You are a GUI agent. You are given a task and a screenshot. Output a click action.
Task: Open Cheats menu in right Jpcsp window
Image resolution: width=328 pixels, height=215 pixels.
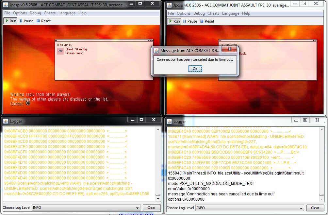[x=213, y=13]
